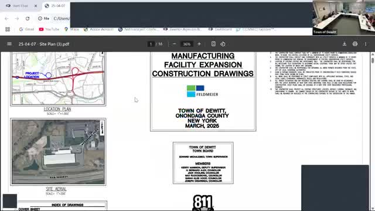The height and width of the screenshot is (211, 375).
Task: Click the 36% zoom level field
Action: [186, 44]
